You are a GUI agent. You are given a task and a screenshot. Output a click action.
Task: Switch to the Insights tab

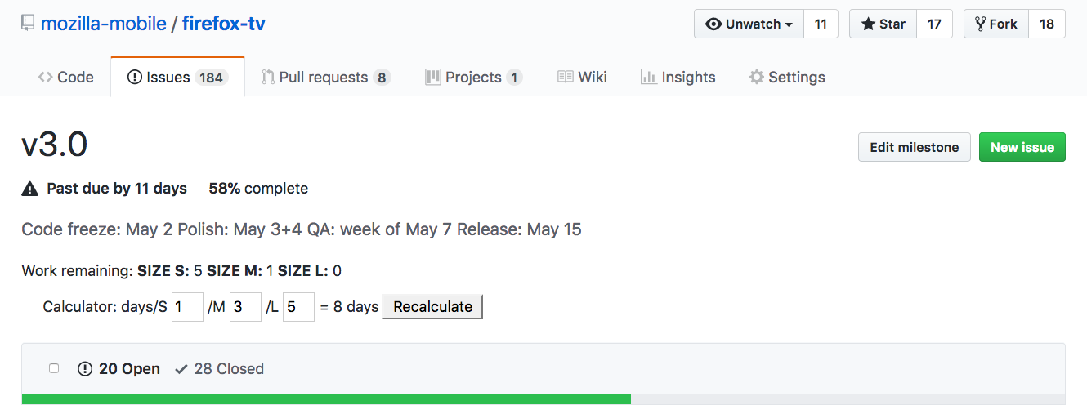[678, 78]
